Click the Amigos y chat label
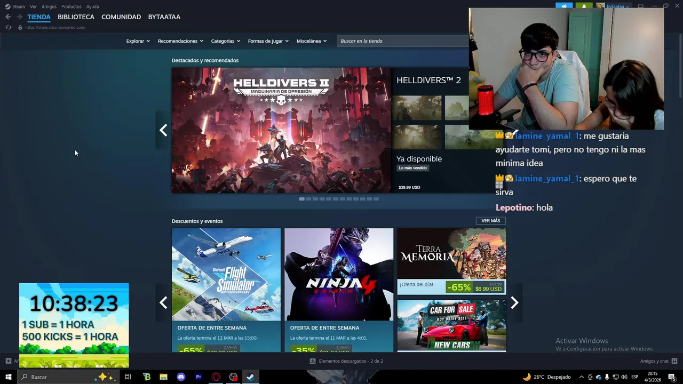This screenshot has width=683, height=384. [x=654, y=361]
